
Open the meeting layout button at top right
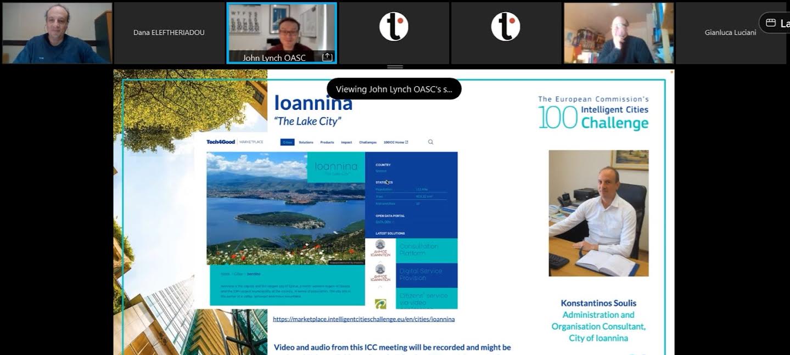point(775,23)
